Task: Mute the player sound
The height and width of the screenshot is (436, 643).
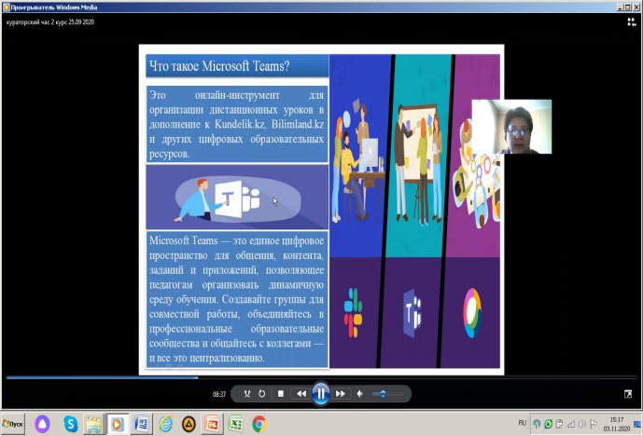Action: click(x=360, y=394)
